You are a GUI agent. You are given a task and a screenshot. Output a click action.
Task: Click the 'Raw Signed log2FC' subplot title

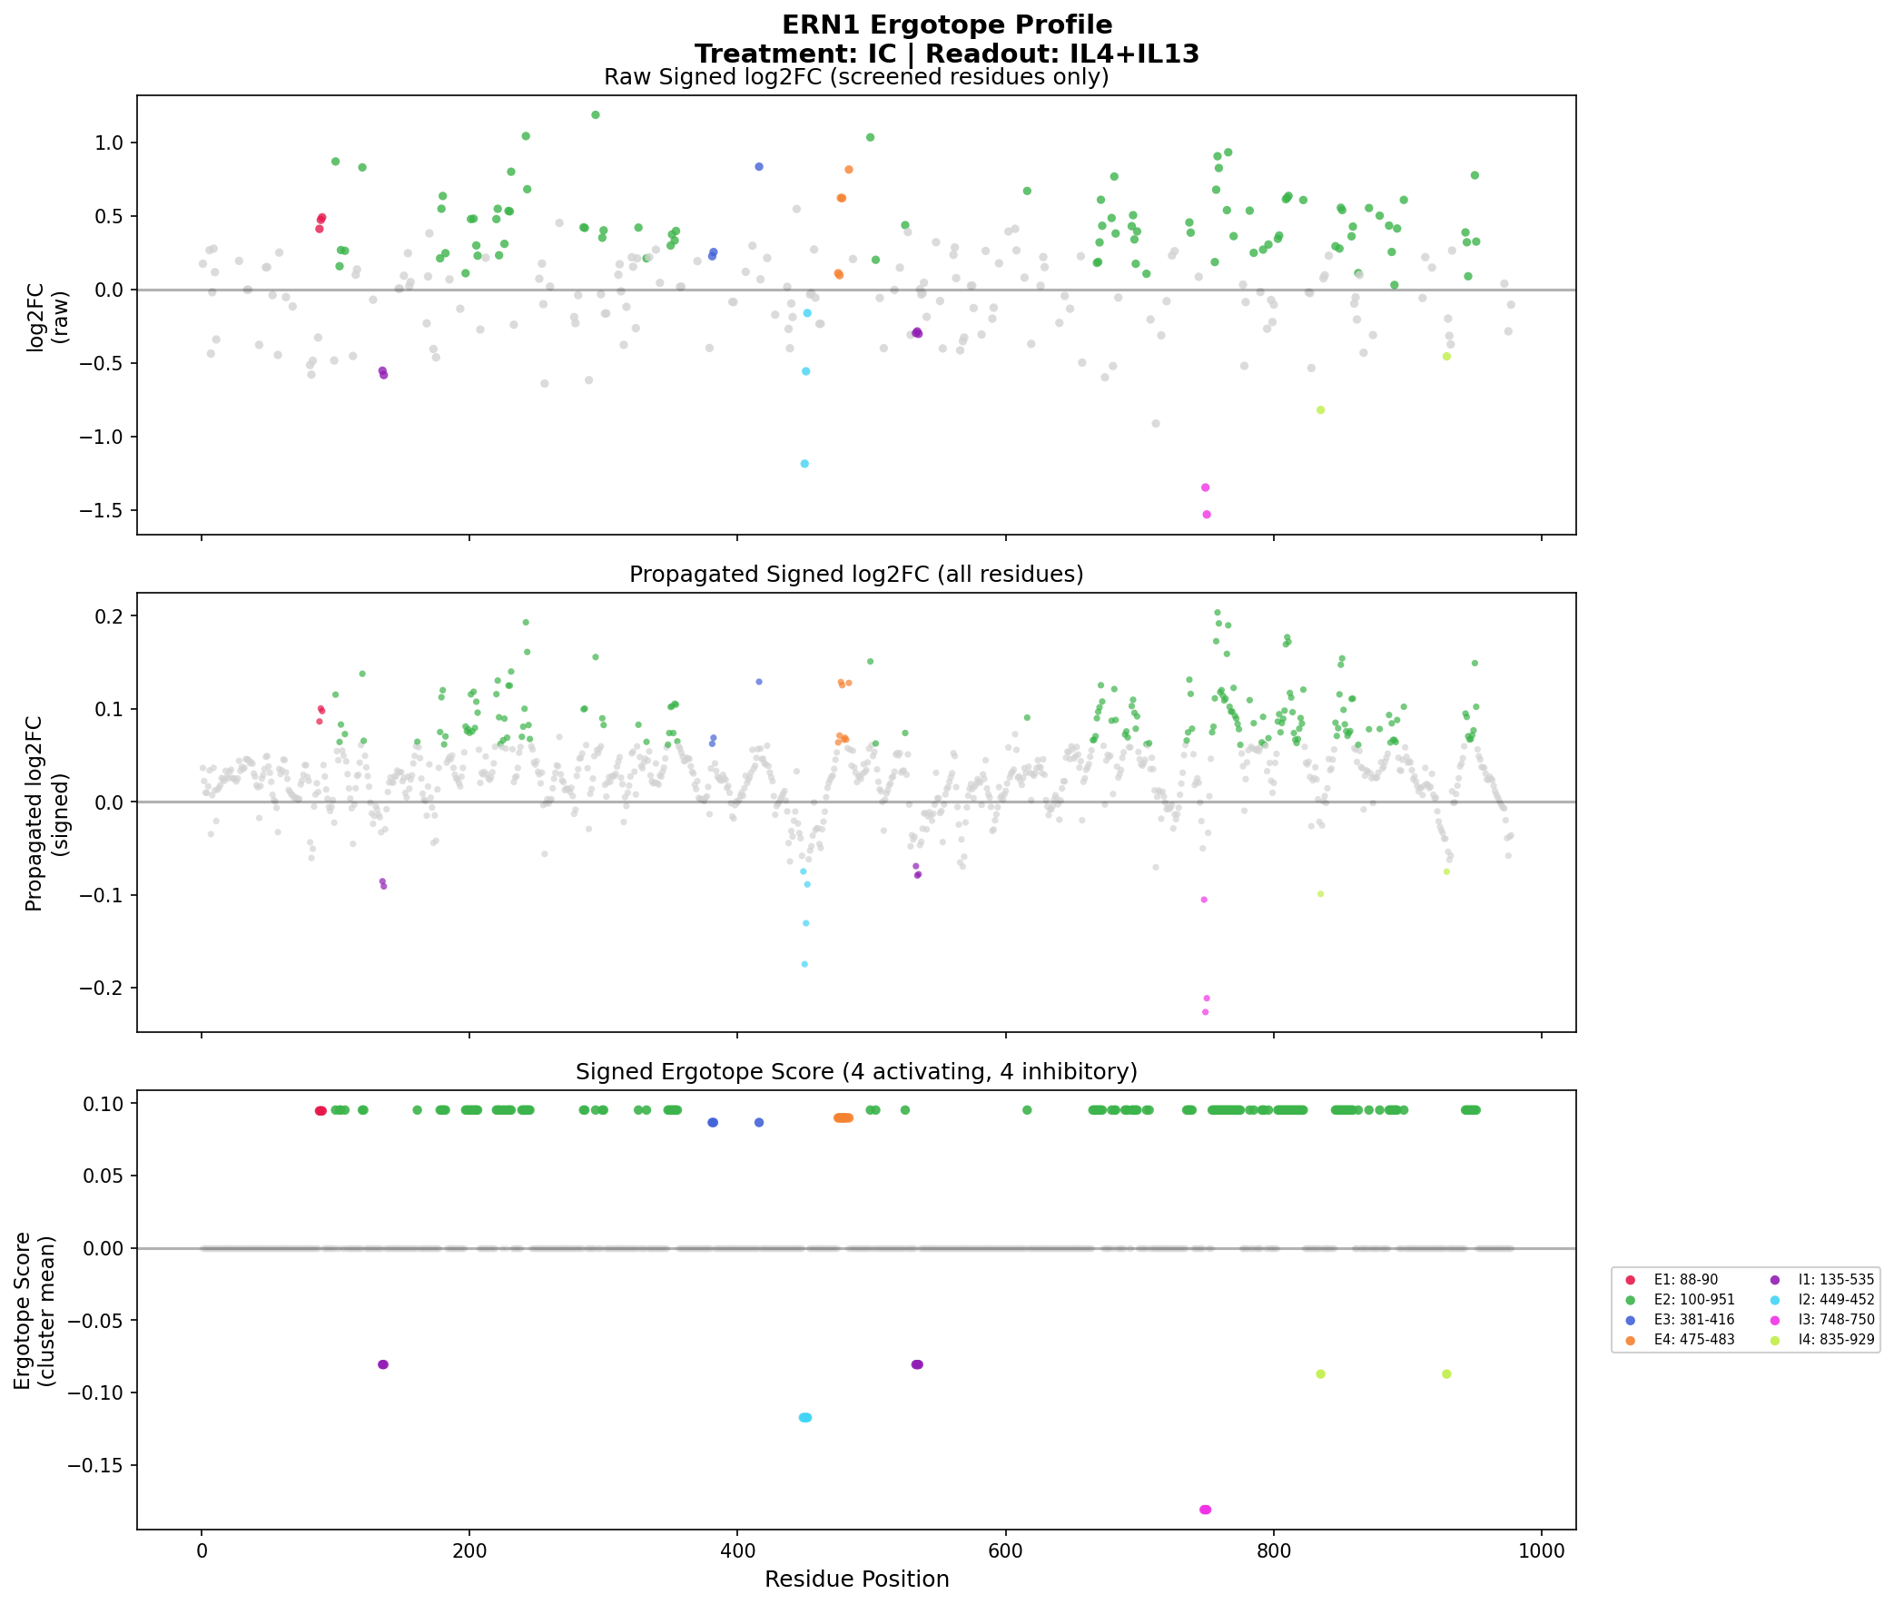(855, 77)
